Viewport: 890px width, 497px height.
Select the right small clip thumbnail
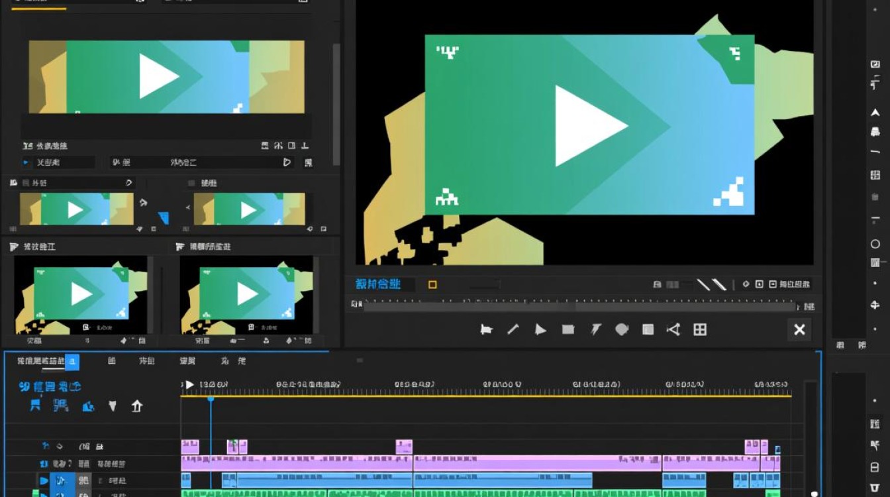point(249,209)
